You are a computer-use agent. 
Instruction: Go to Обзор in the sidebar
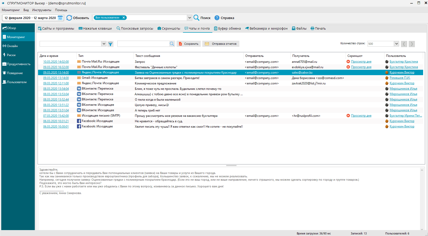click(x=18, y=28)
